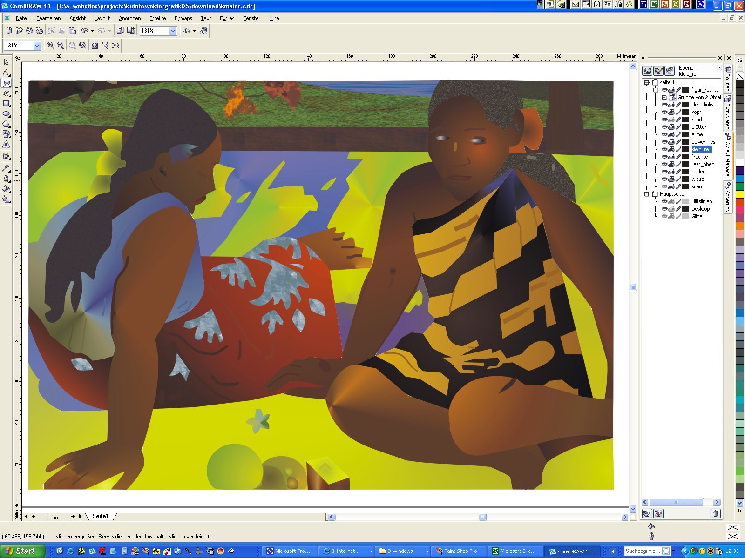The image size is (745, 558).
Task: Toggle visibility eye of figur_rechts layer
Action: click(x=664, y=90)
